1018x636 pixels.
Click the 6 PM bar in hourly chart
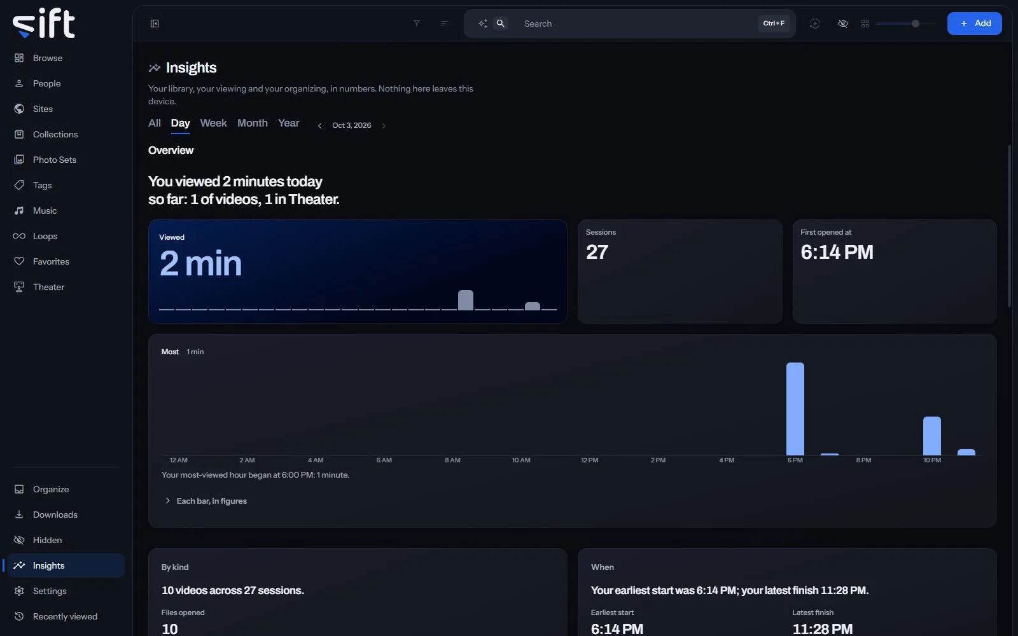click(795, 409)
